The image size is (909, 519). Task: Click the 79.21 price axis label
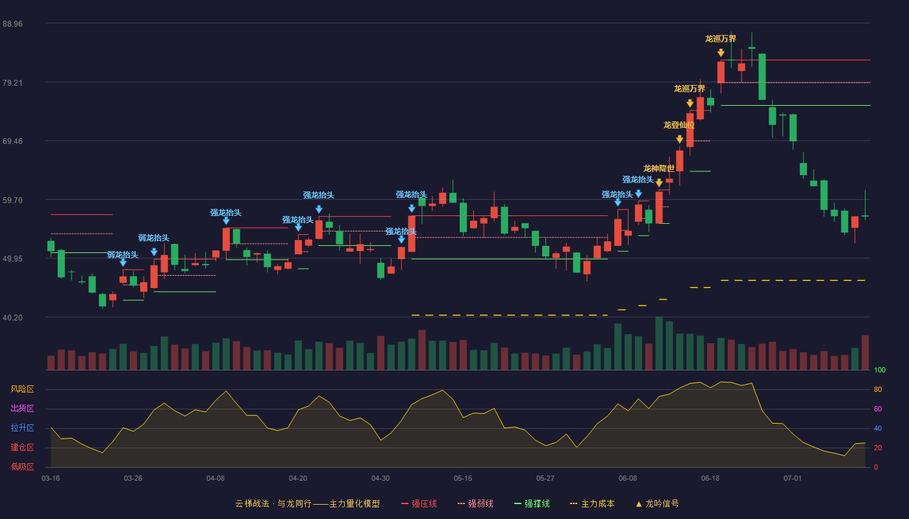pos(12,83)
